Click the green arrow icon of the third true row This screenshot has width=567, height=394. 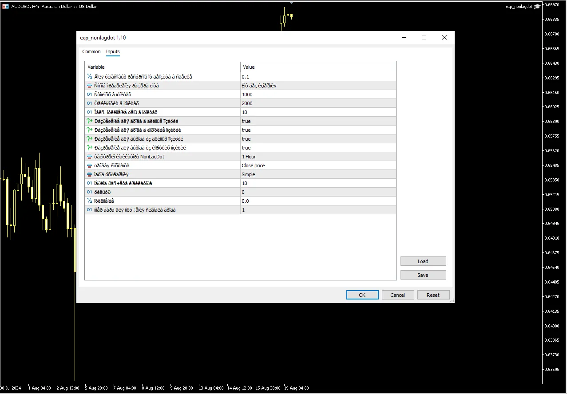90,139
